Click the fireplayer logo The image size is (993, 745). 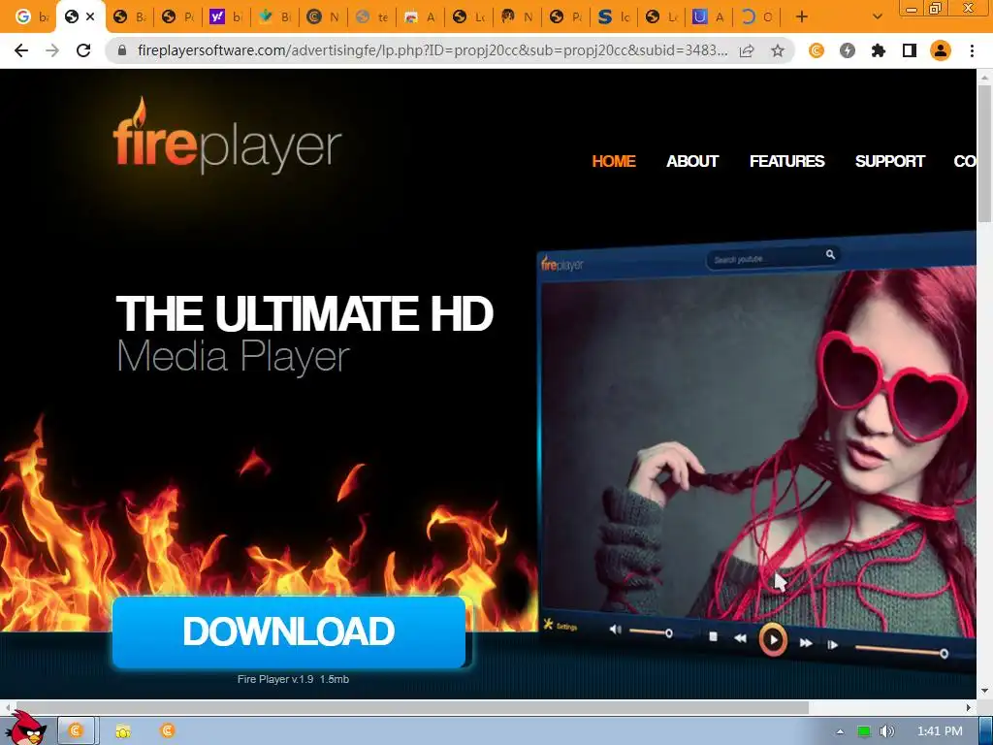(x=227, y=136)
